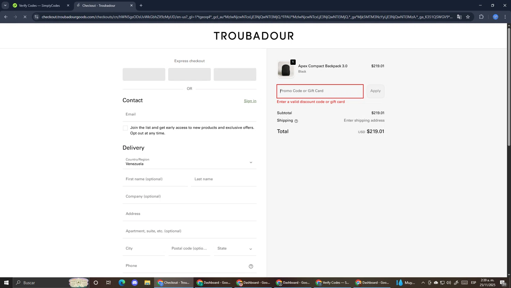Open the Country/Region dropdown showing Venezuela

pyautogui.click(x=189, y=162)
